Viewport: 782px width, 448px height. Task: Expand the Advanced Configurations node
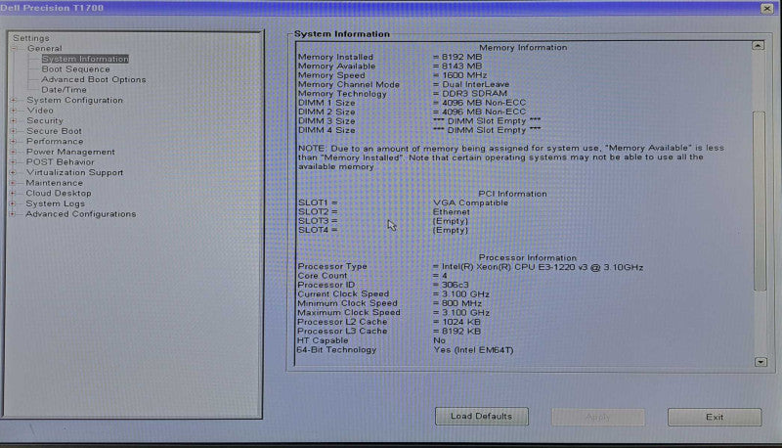click(x=14, y=214)
